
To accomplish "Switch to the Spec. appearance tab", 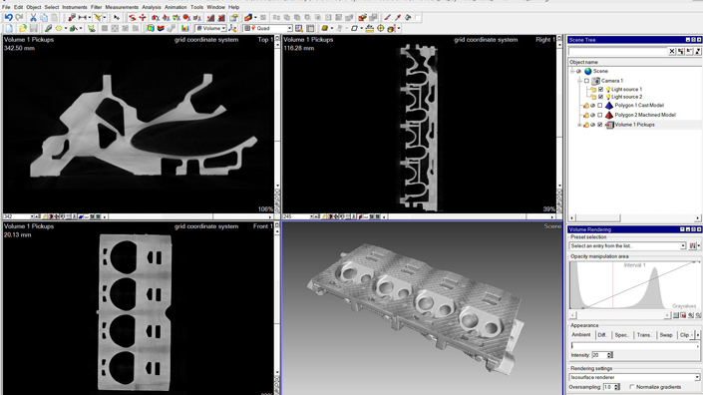I will [621, 335].
